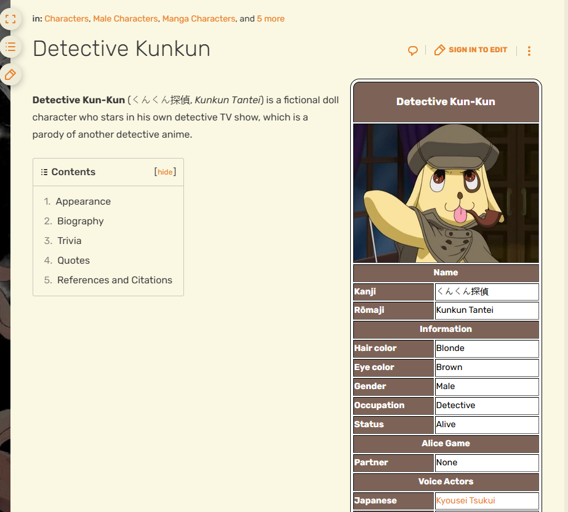Open the comments speech bubble icon
Image resolution: width=568 pixels, height=512 pixels.
tap(412, 50)
